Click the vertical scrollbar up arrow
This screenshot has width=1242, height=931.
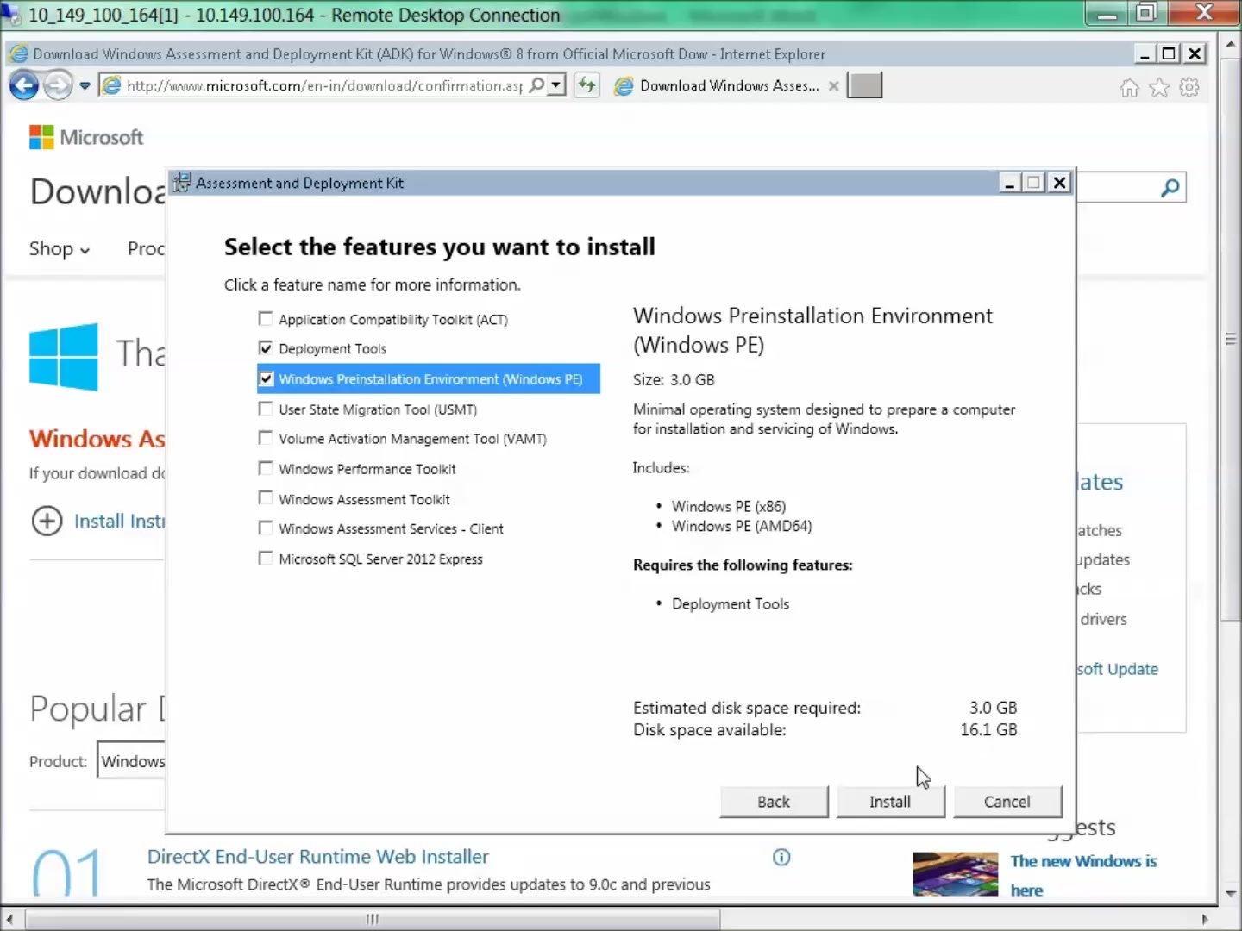pyautogui.click(x=1231, y=42)
